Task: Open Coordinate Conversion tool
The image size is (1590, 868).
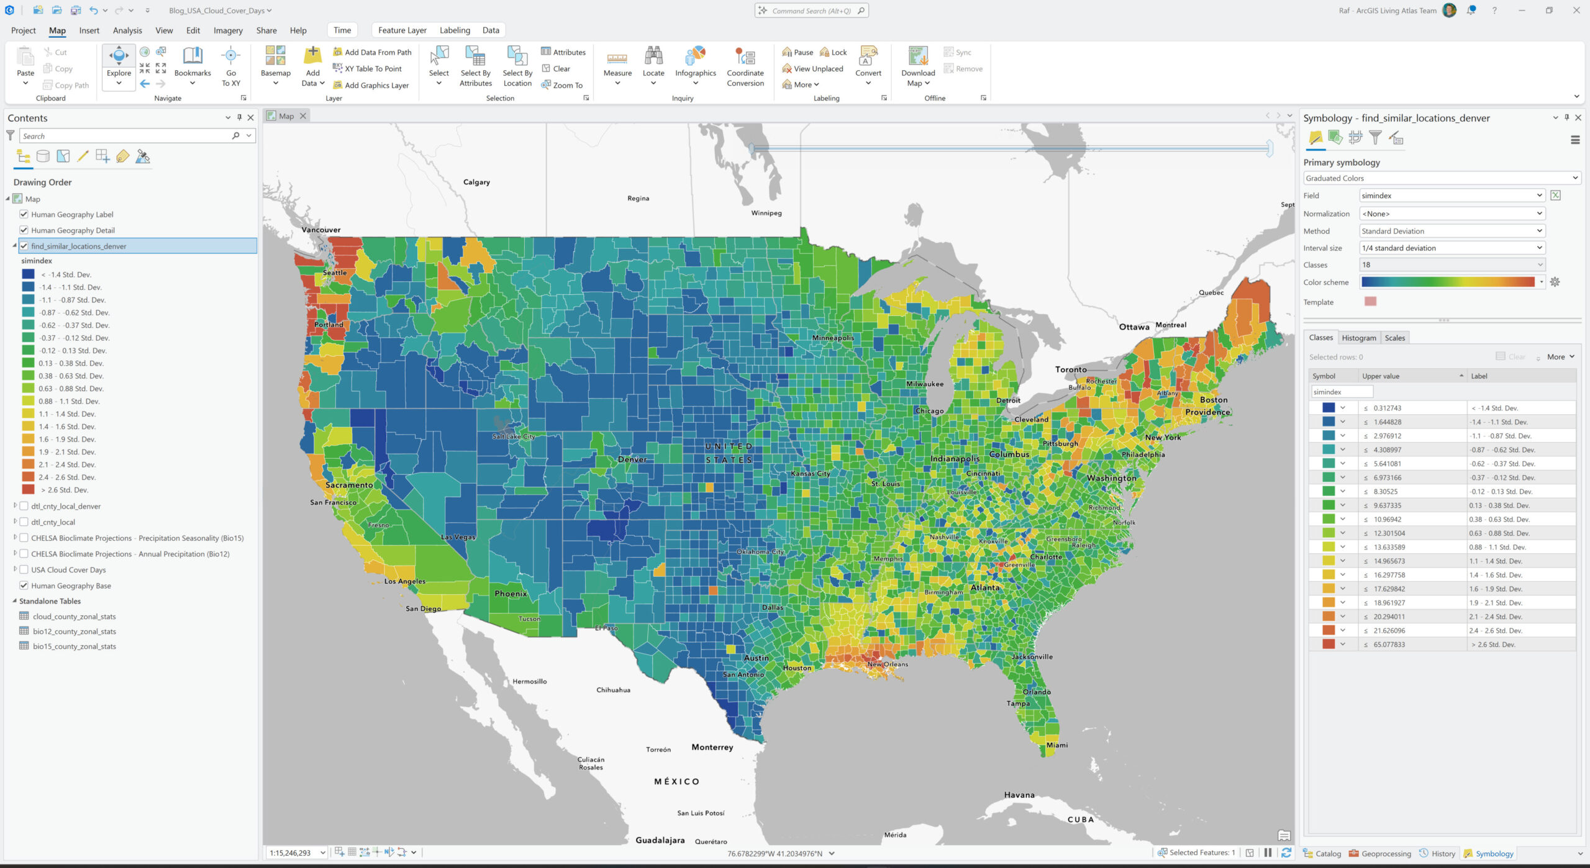Action: [745, 58]
